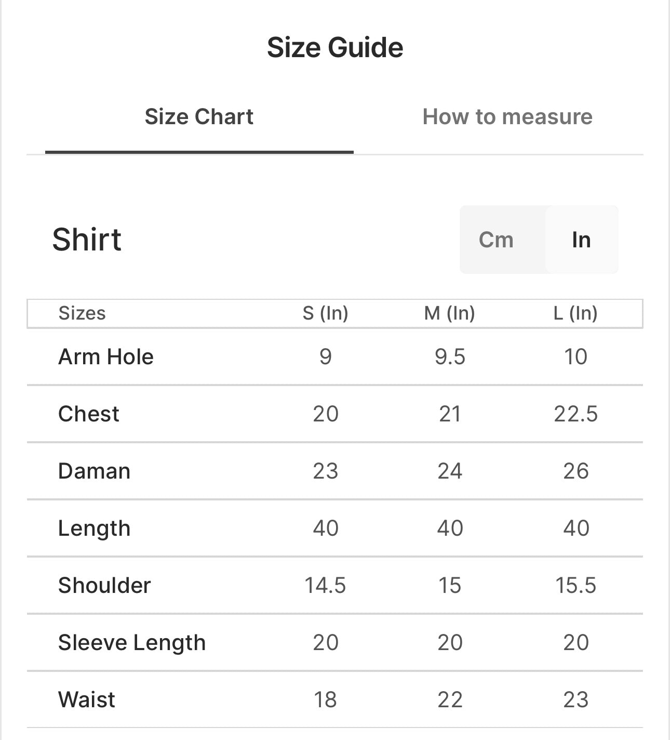Click the 9.5 Arm Hole value for M
This screenshot has width=670, height=740.
tap(450, 357)
